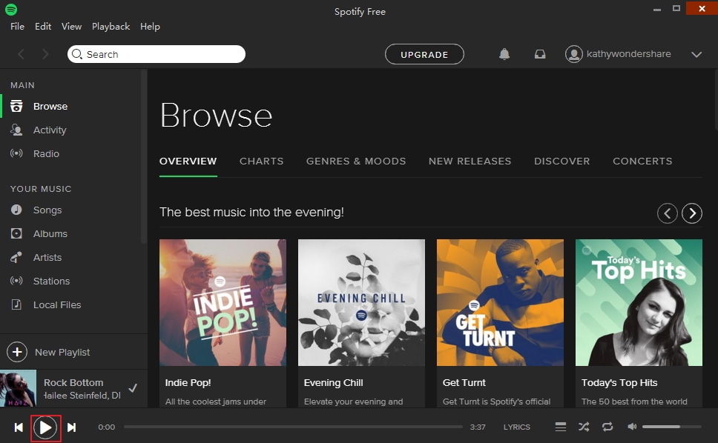Image resolution: width=718 pixels, height=443 pixels.
Task: Open the Evening Chill cover art
Action: (x=361, y=302)
